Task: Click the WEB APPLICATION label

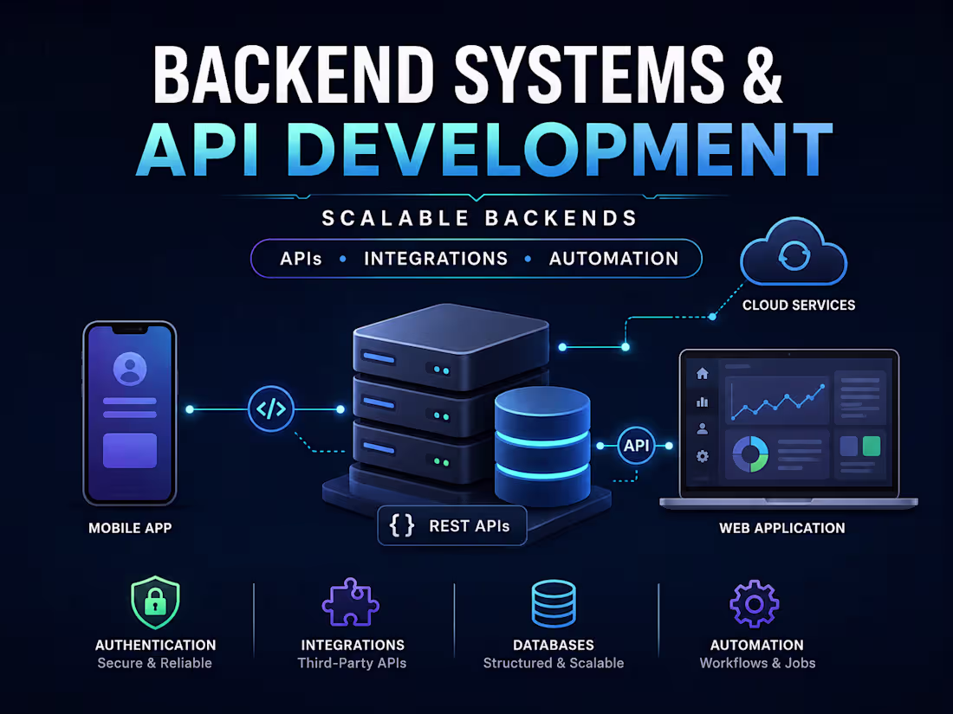Action: (x=782, y=528)
